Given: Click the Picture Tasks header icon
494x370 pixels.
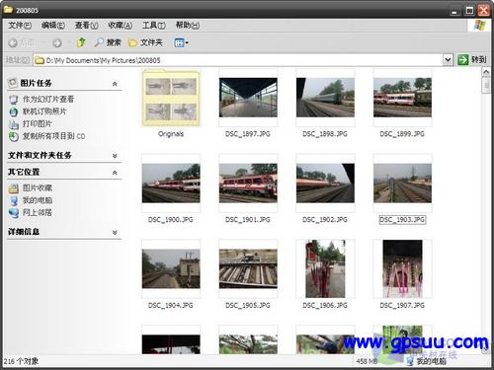Looking at the screenshot, I should 13,83.
